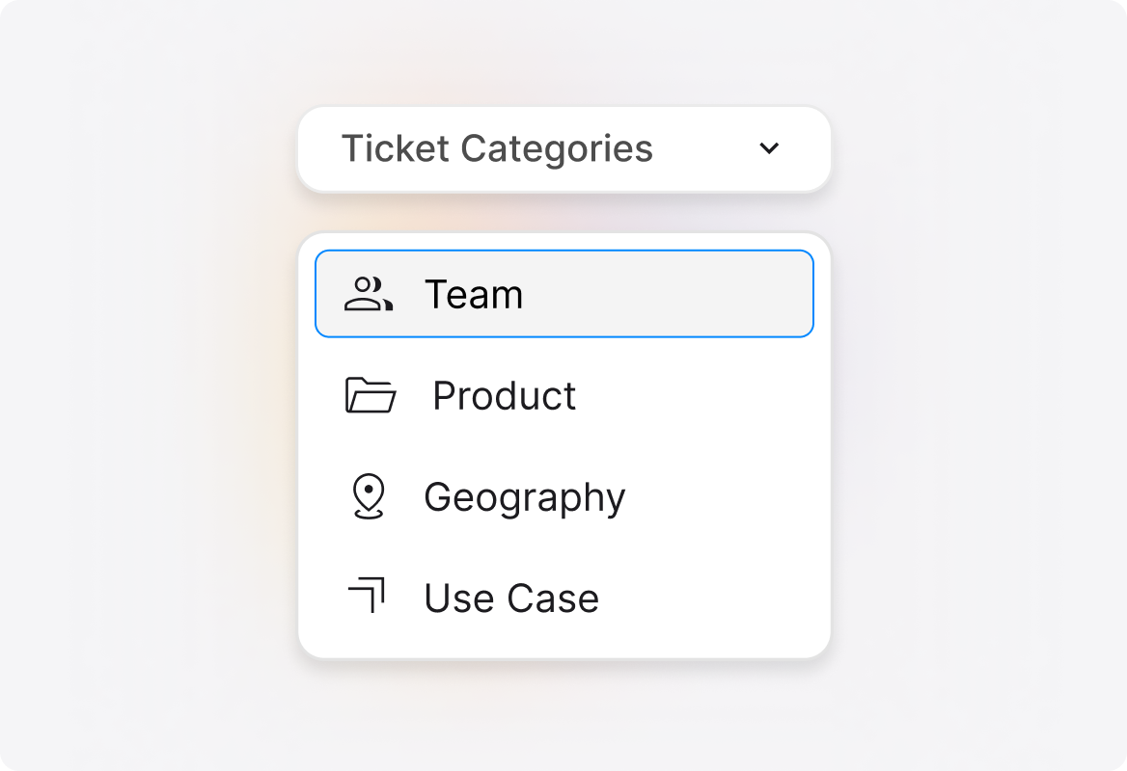
Task: Click the location marker icon in the list
Action: pos(371,496)
